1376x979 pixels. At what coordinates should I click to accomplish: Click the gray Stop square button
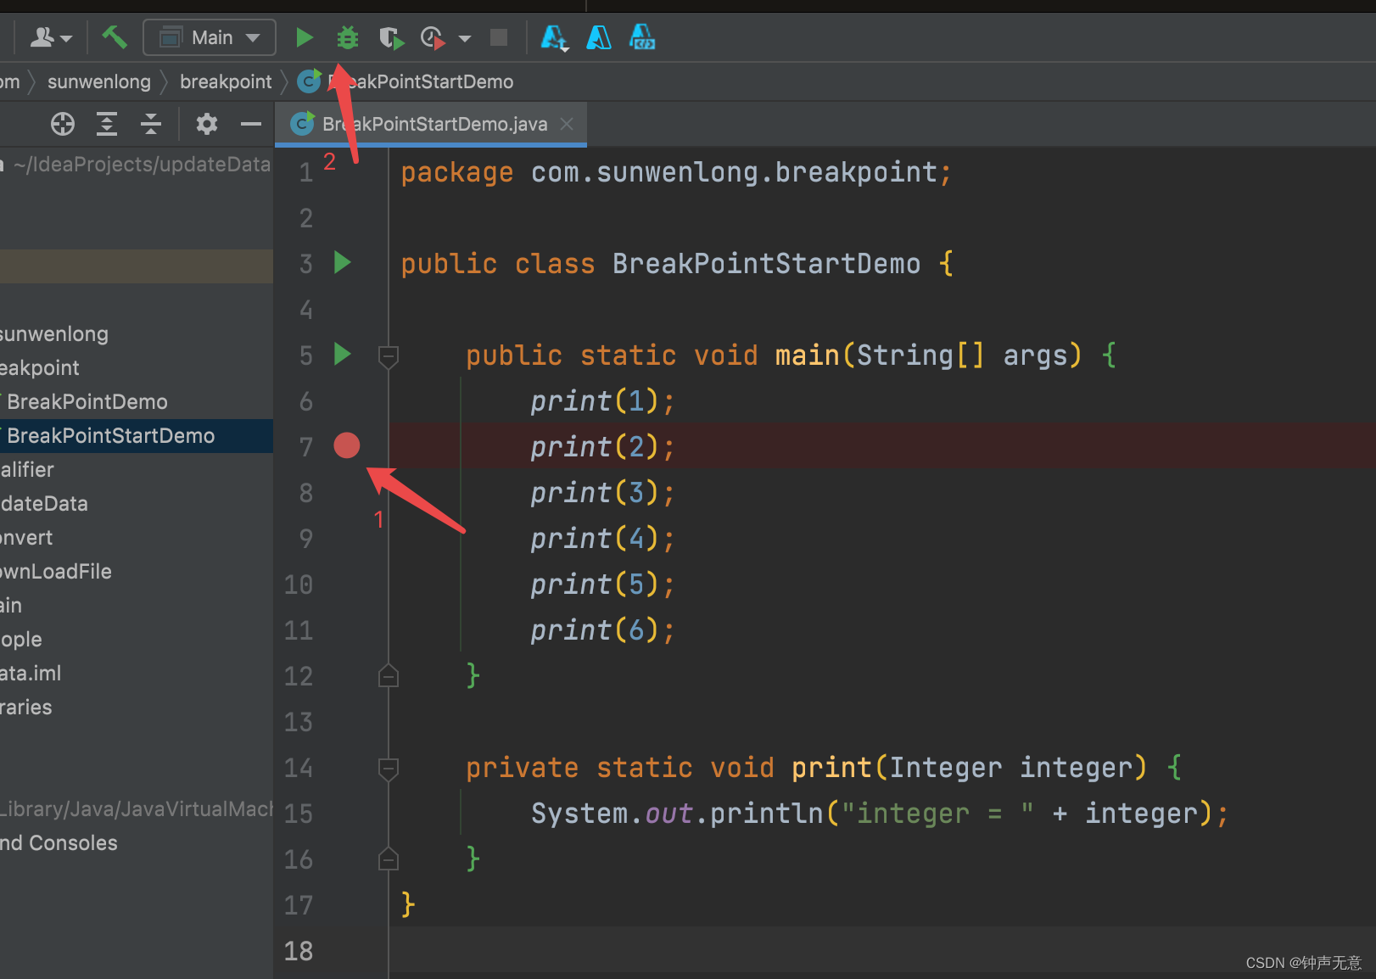pyautogui.click(x=499, y=37)
